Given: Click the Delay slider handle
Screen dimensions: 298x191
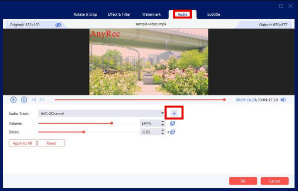Looking at the screenshot, I should click(84, 132).
